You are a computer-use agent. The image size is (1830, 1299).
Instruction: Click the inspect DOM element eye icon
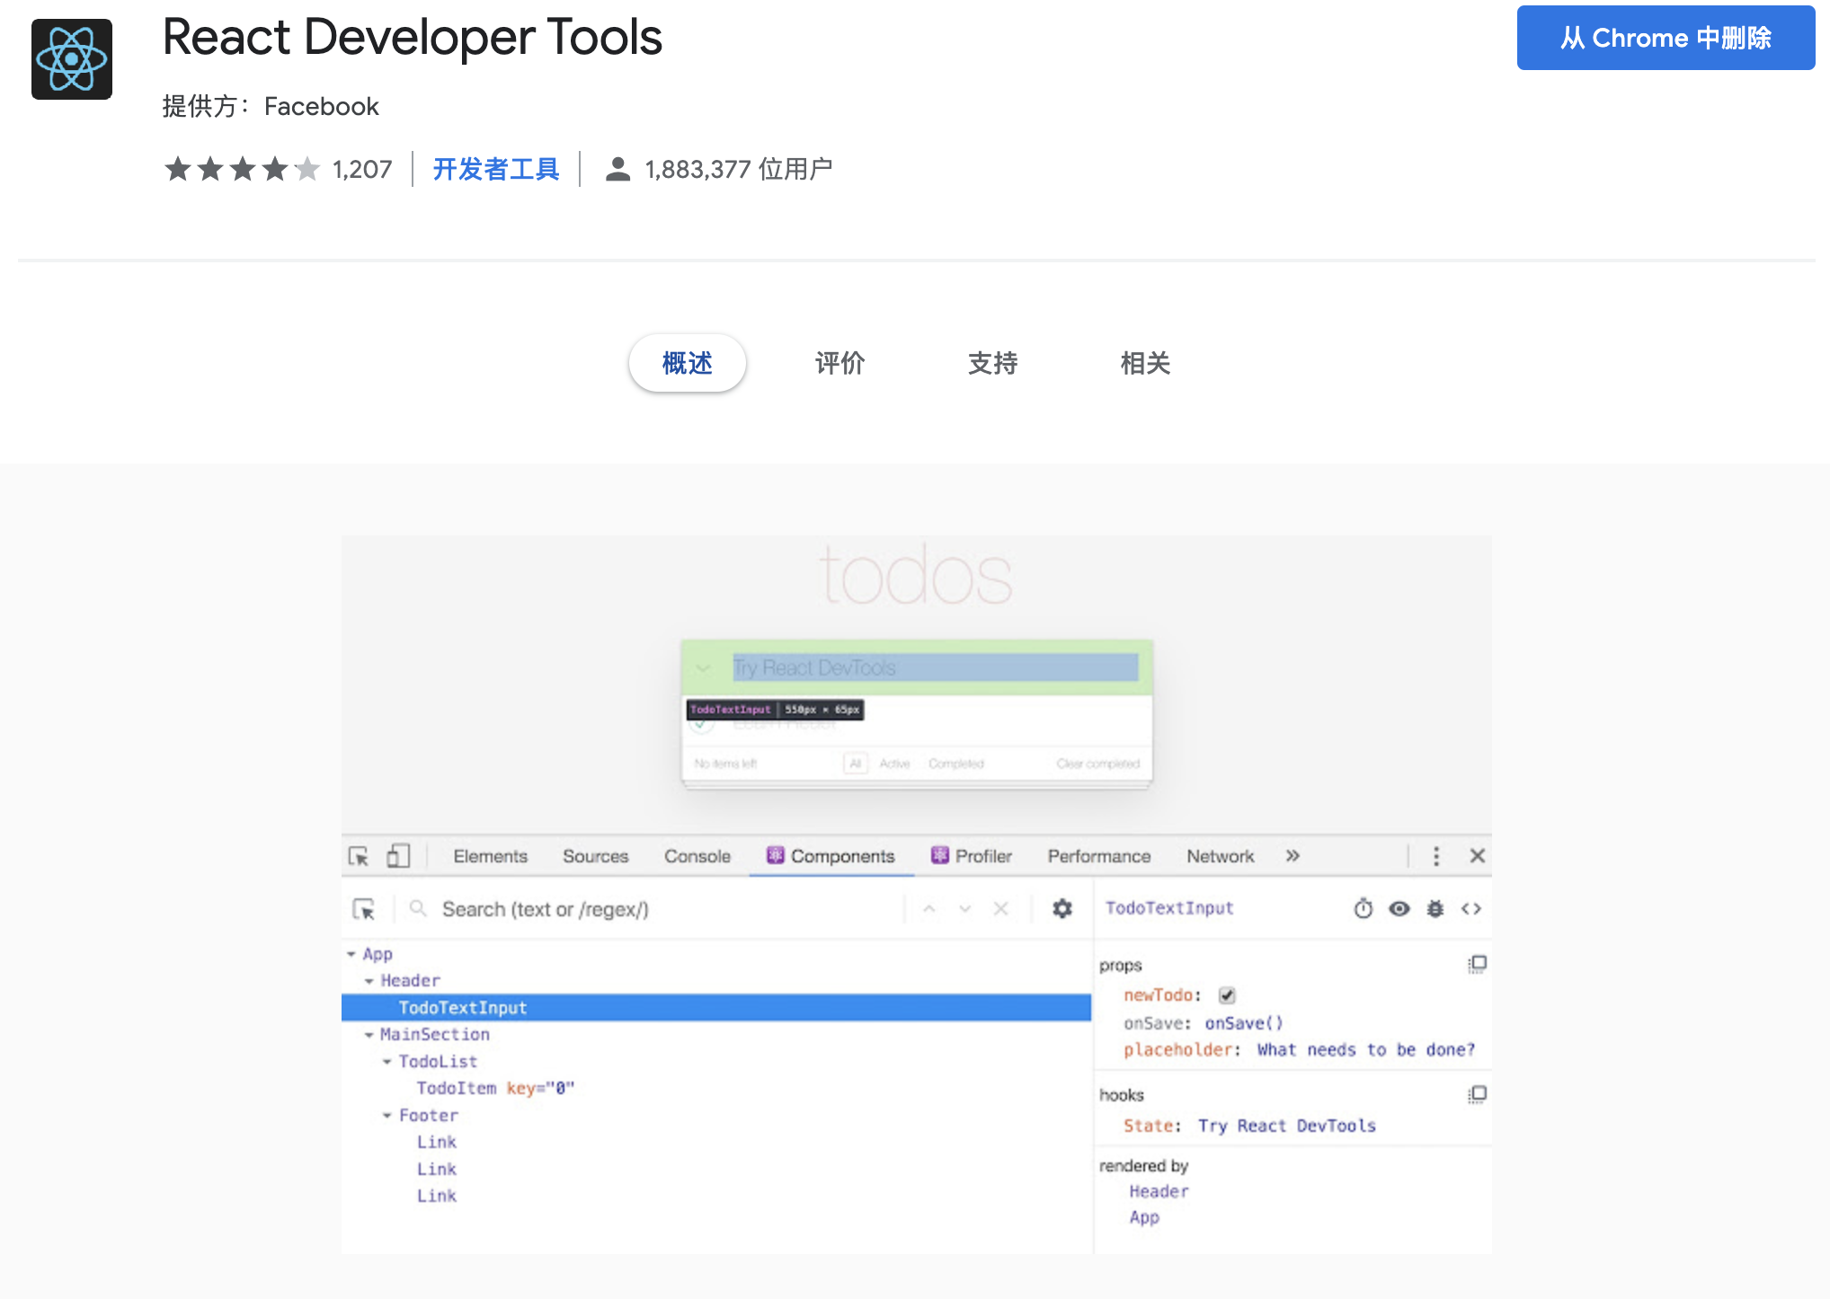[x=1399, y=908]
